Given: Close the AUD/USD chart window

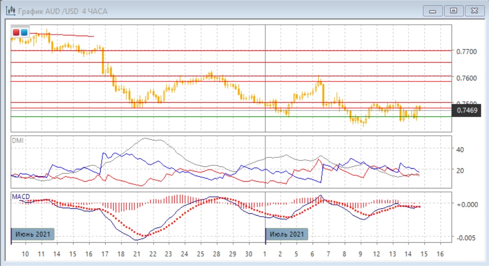Looking at the screenshot, I should [473, 11].
